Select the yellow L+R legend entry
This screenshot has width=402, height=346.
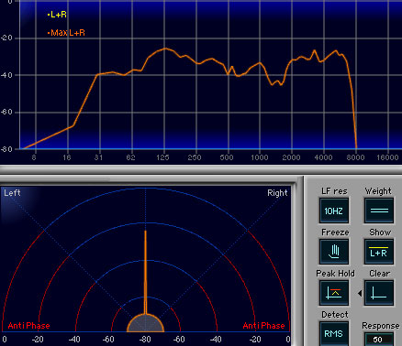pos(57,15)
